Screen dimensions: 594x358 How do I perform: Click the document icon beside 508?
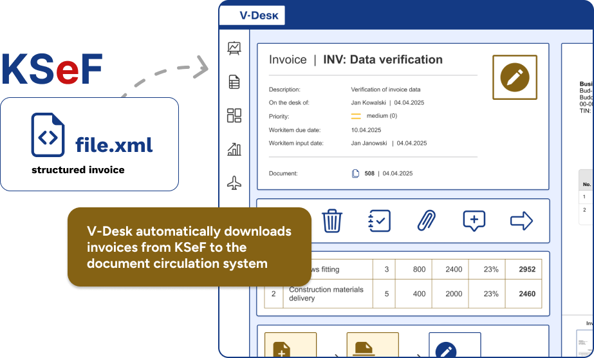tap(355, 173)
